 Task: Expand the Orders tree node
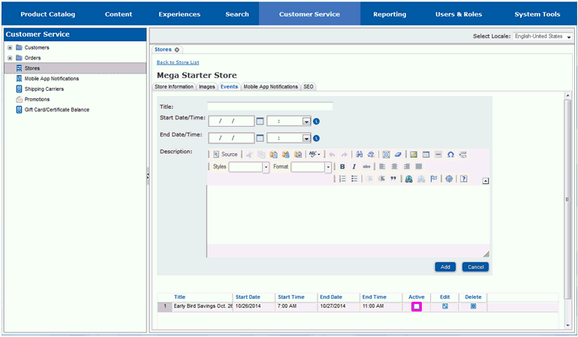[x=10, y=58]
